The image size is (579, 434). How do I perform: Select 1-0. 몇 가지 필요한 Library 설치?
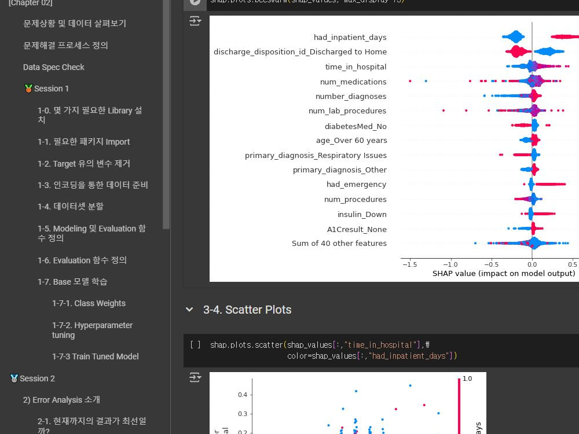pyautogui.click(x=90, y=115)
